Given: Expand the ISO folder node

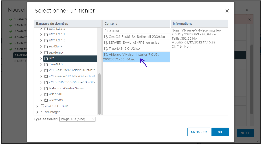Looking at the screenshot, I should click(x=41, y=58).
